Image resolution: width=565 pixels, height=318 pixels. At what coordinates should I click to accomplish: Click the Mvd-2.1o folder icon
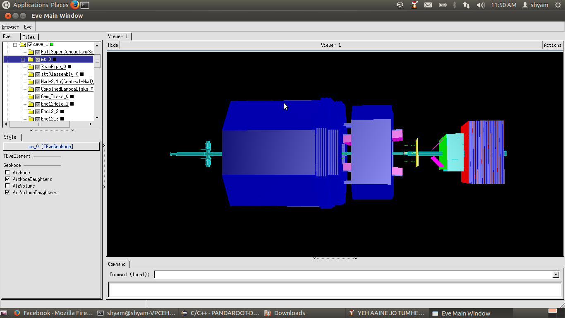point(31,82)
